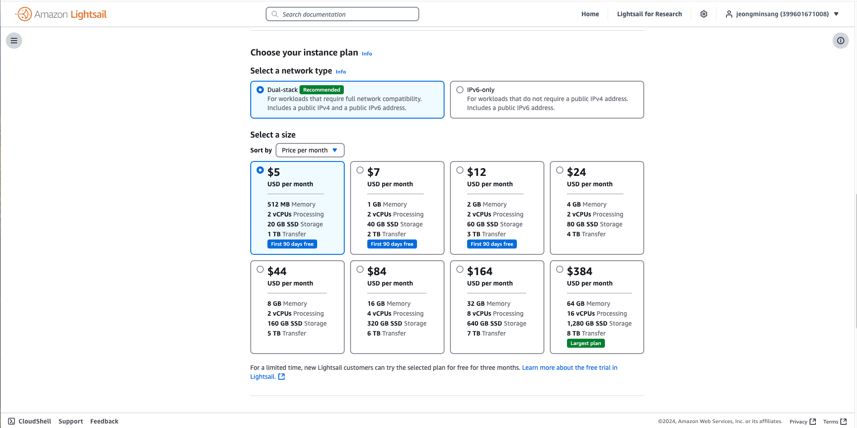Open Learn more about the free trial link
857x428 pixels.
tap(570, 368)
